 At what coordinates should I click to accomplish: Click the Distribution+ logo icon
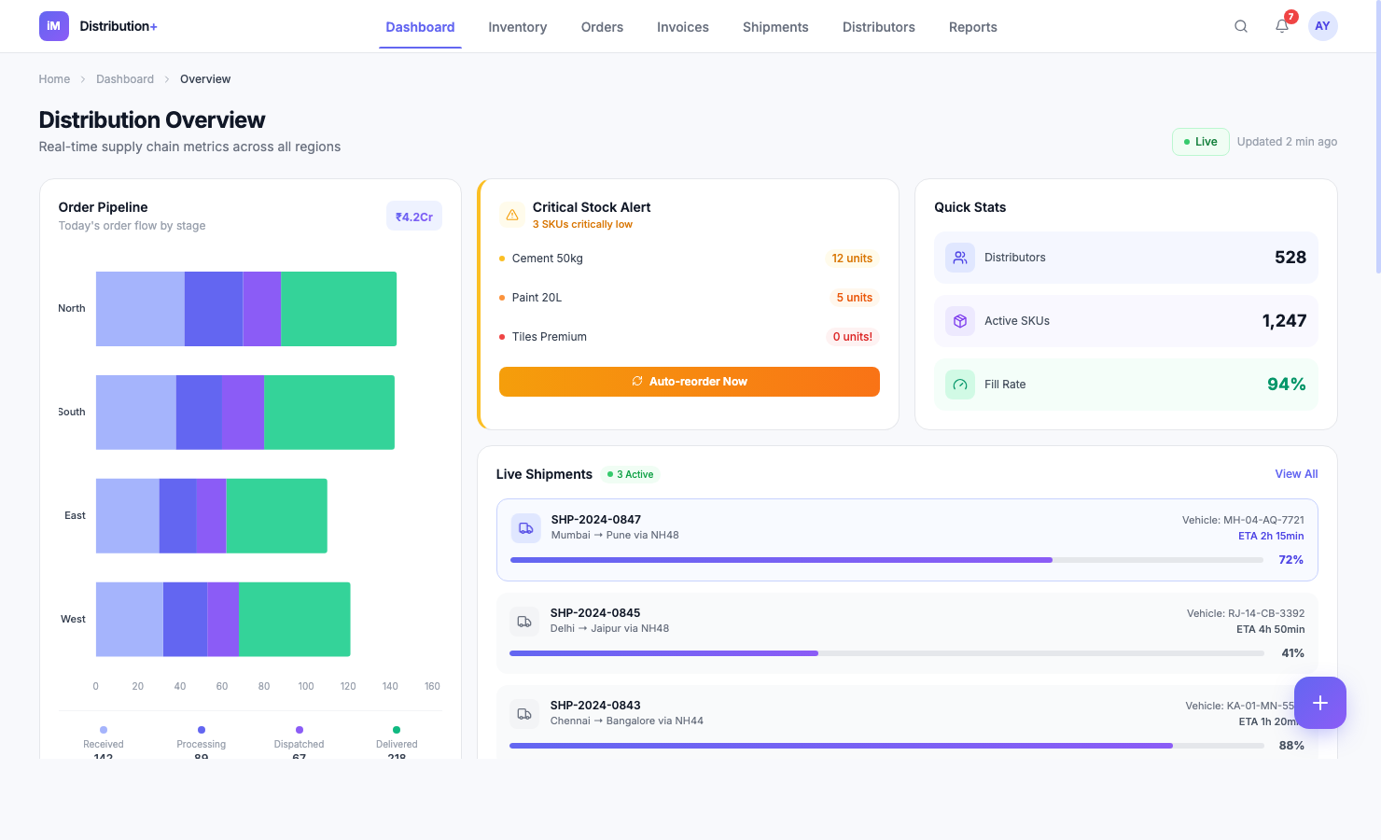[x=53, y=26]
